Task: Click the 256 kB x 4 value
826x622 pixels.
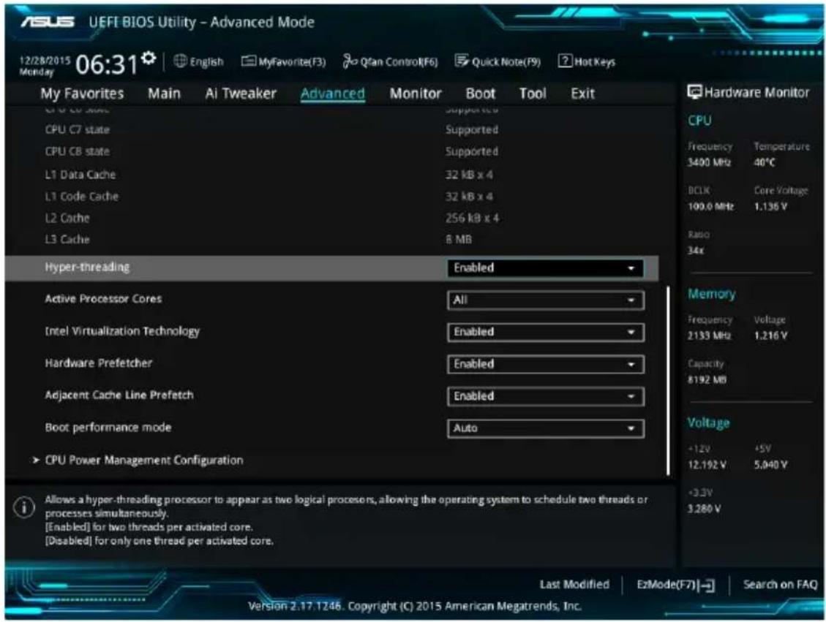Action: point(472,218)
